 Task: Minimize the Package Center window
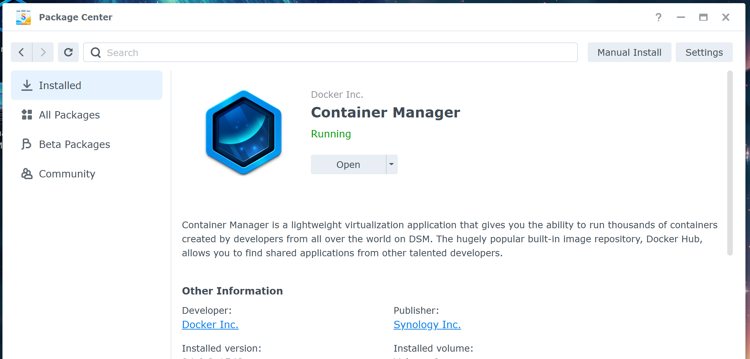point(681,17)
